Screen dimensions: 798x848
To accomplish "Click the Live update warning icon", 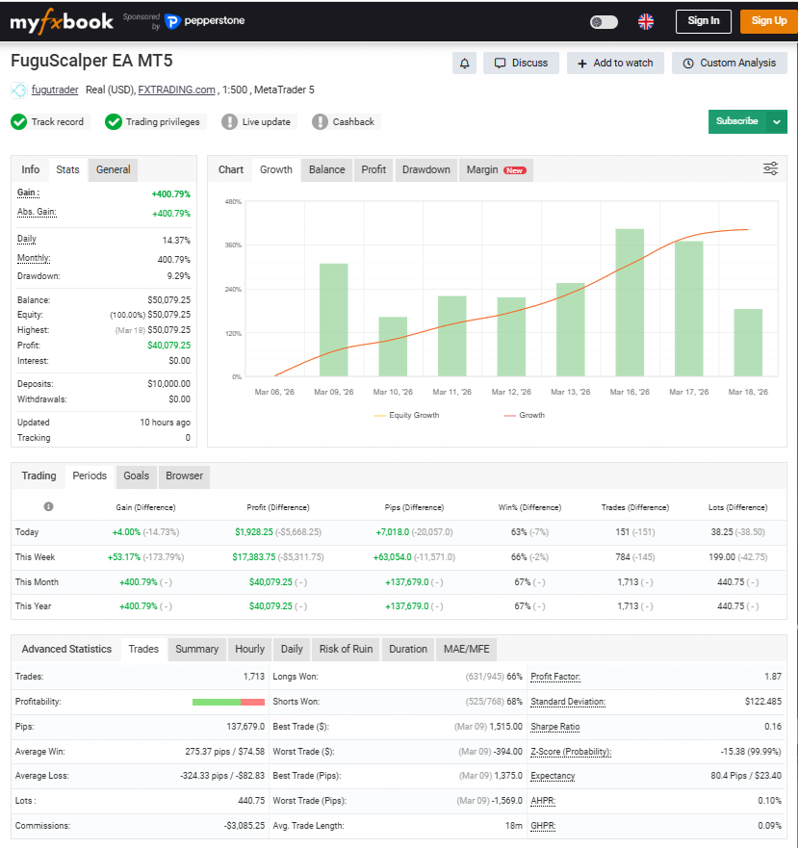I will click(229, 121).
